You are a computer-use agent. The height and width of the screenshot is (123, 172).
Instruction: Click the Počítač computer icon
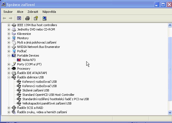pos(14,51)
